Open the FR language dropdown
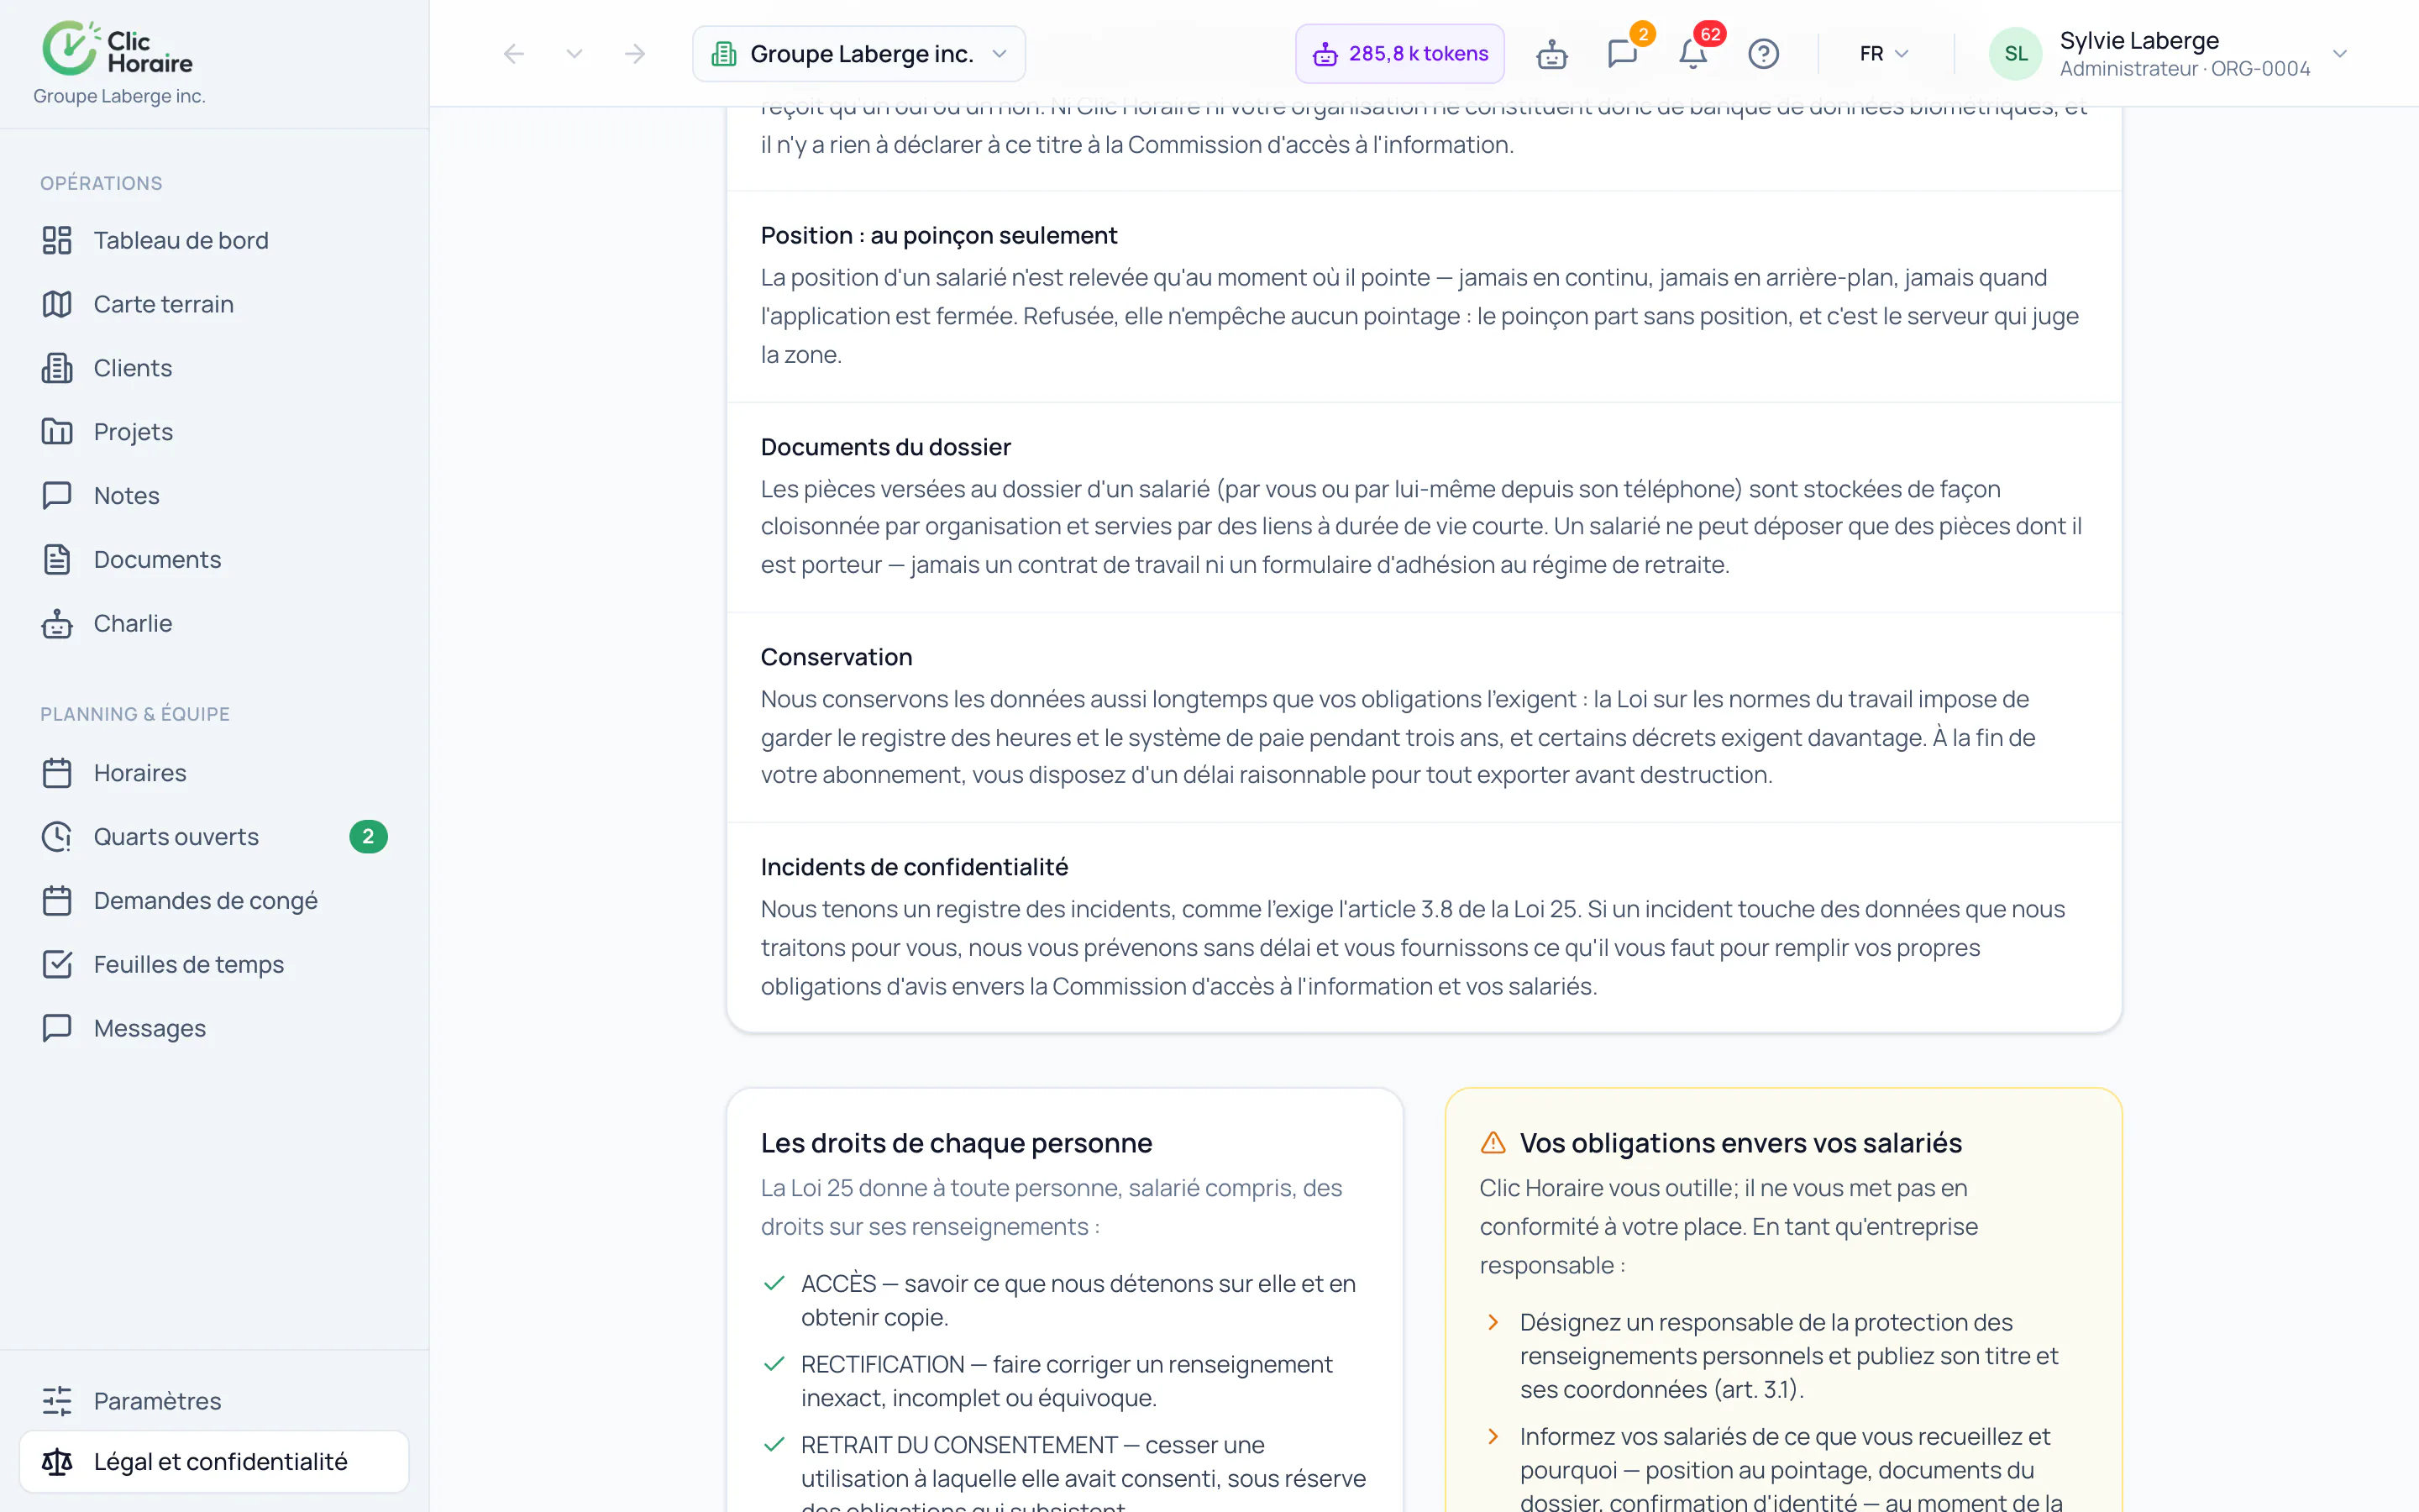The width and height of the screenshot is (2419, 1512). point(1884,54)
